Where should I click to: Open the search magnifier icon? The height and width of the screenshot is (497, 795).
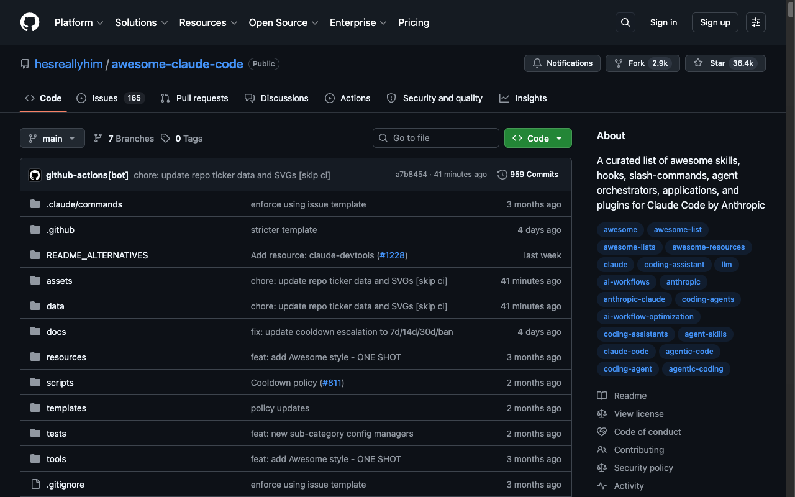[625, 22]
